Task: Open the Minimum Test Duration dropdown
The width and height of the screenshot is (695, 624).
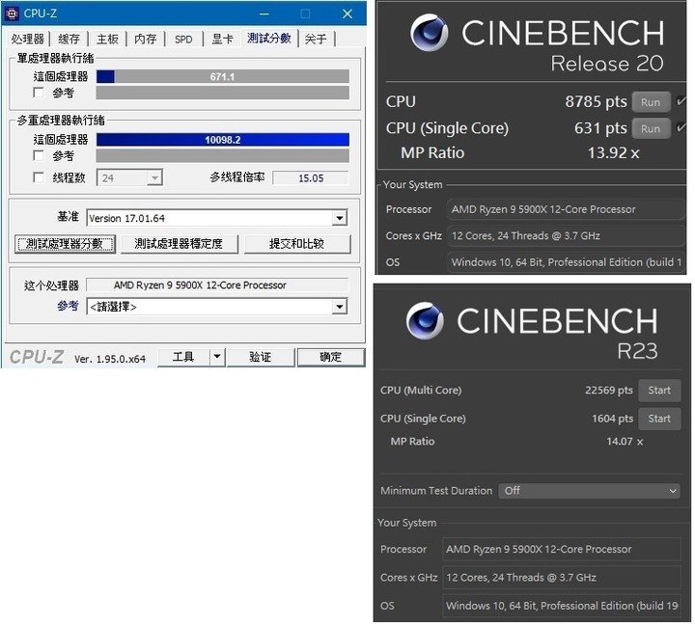Action: coord(589,491)
